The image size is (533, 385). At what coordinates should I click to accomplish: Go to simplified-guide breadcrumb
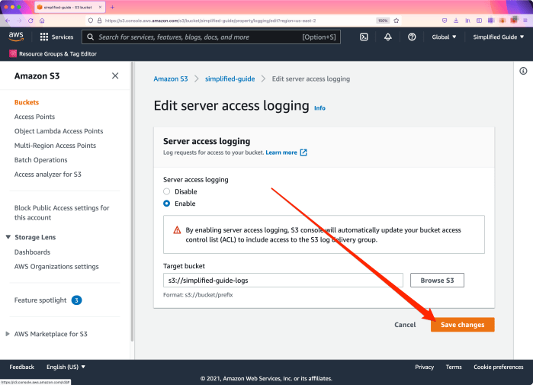[x=230, y=79]
